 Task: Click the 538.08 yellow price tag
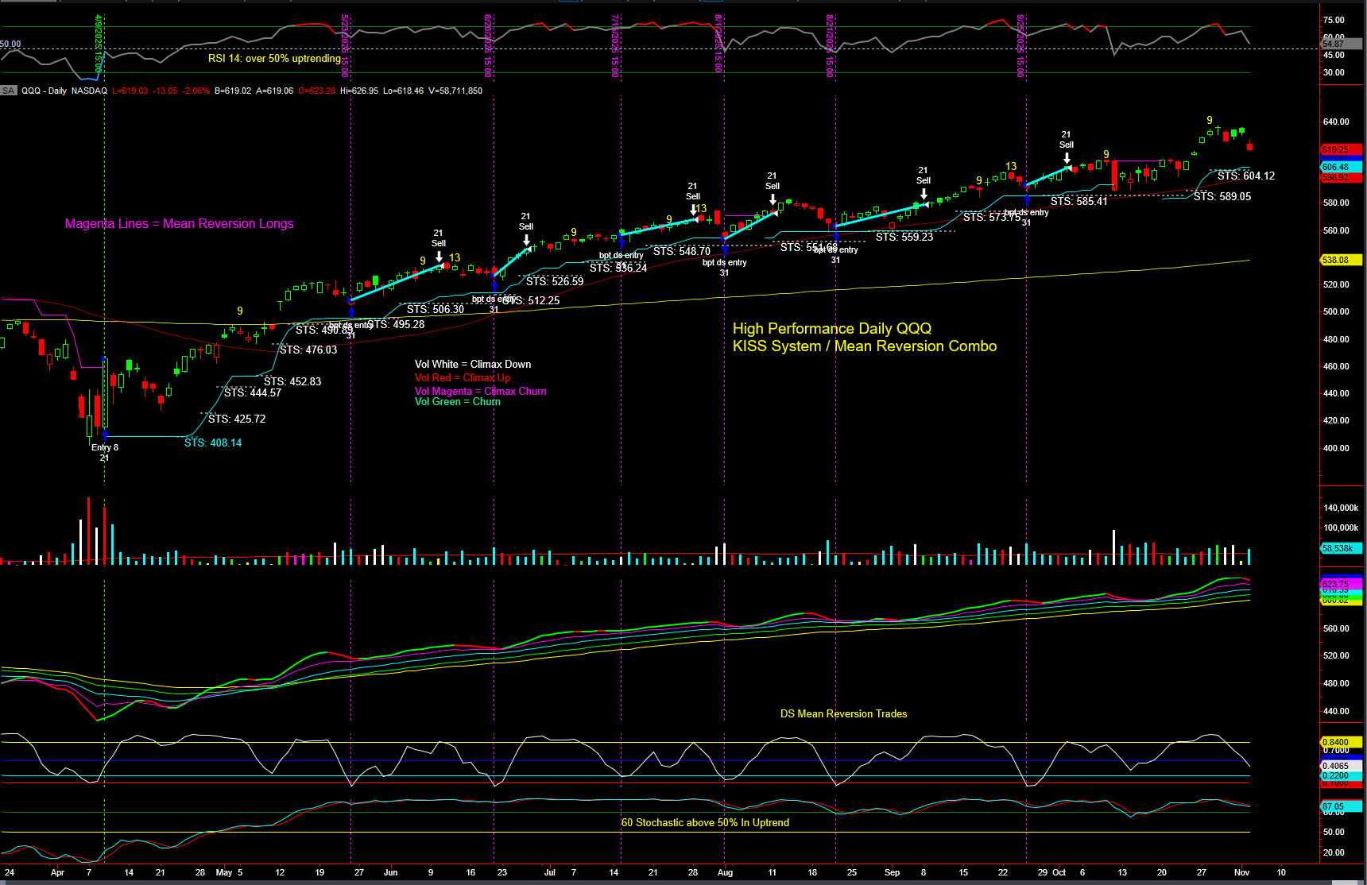pyautogui.click(x=1340, y=260)
